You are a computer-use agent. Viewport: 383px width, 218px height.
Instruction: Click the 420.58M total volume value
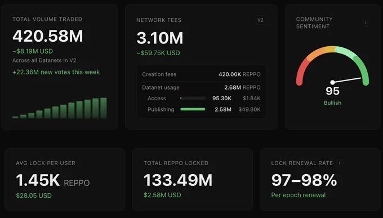point(48,36)
